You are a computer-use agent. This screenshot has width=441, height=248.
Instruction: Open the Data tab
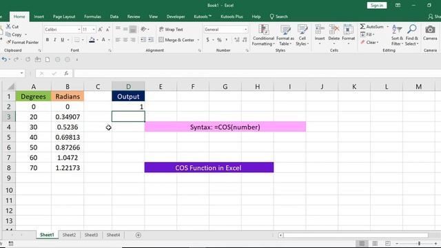coord(114,17)
